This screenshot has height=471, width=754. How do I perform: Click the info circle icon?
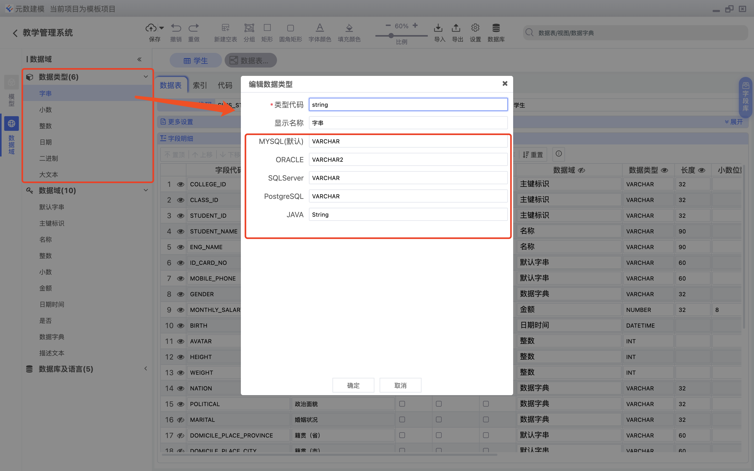(x=559, y=154)
